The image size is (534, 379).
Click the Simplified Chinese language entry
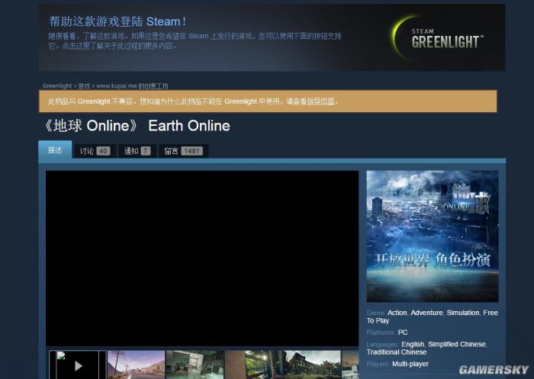(x=457, y=344)
